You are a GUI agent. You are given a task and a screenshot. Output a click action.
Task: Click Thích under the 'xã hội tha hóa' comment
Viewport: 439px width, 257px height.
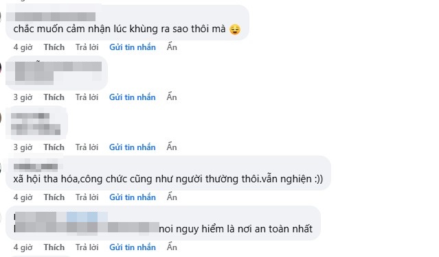(x=54, y=197)
